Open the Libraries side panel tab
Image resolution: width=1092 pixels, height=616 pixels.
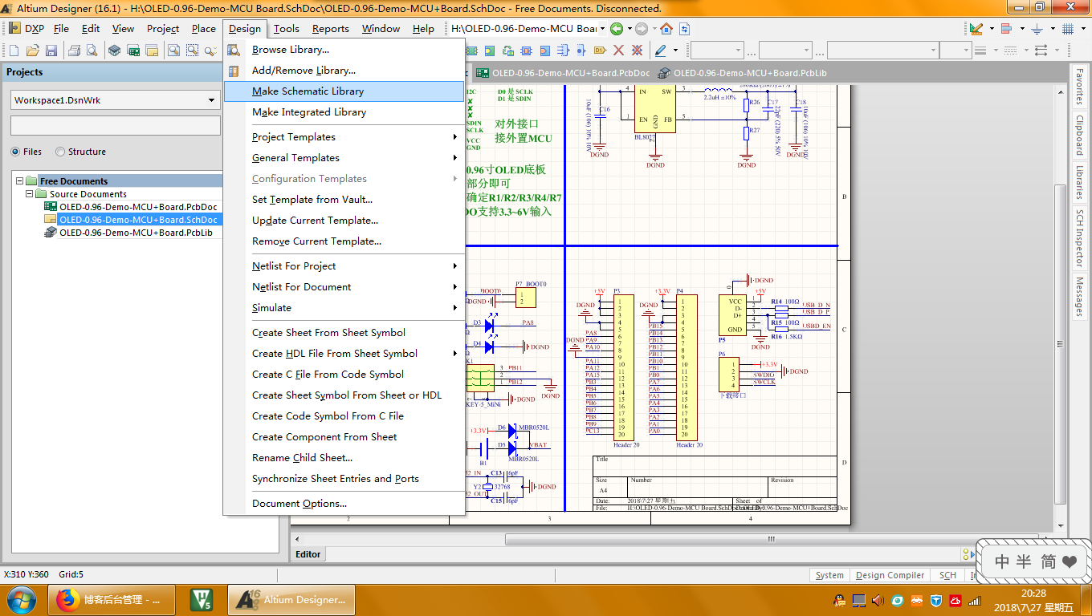[x=1080, y=182]
